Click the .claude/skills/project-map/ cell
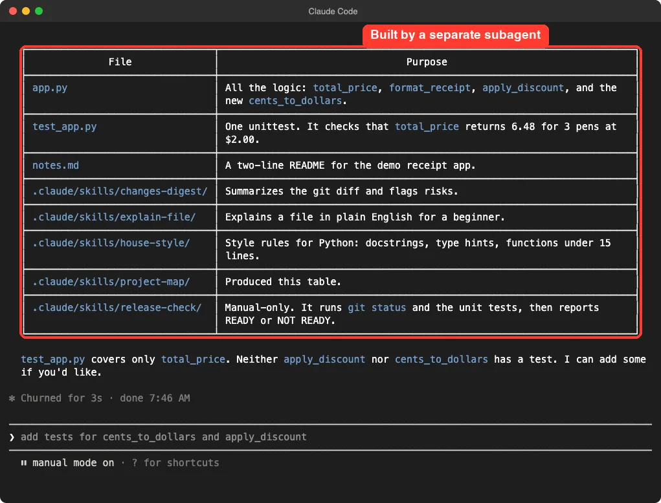 point(120,282)
